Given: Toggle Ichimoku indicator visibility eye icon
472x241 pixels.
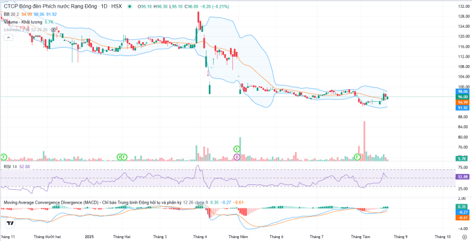Looking at the screenshot, I should coord(53,30).
